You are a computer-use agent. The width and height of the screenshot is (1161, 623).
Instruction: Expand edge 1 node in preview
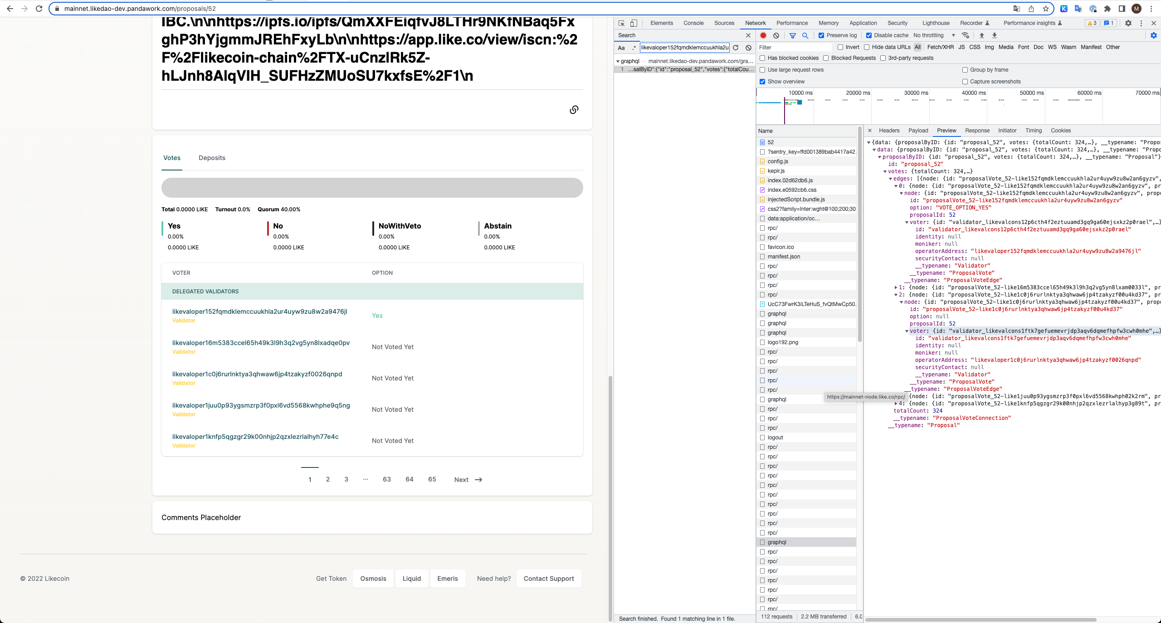tap(896, 287)
